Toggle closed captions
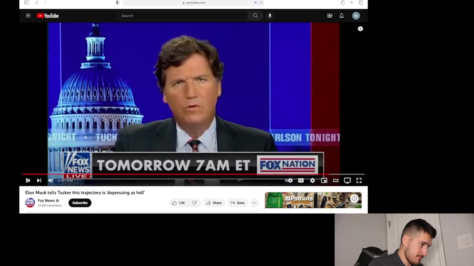This screenshot has height=266, width=474. click(x=301, y=180)
